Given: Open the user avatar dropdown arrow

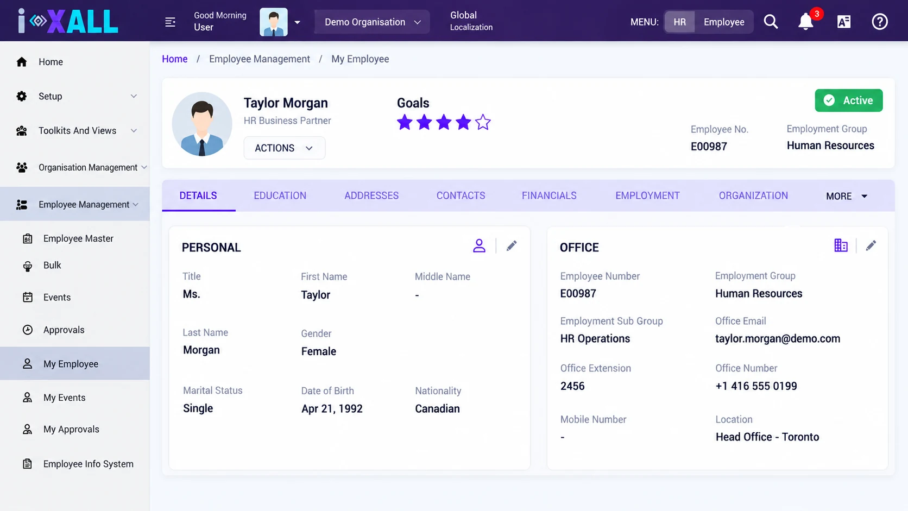Looking at the screenshot, I should [x=297, y=22].
